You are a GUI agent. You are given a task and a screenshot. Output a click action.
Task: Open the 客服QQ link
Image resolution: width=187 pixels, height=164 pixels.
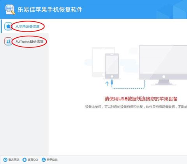(x=33, y=160)
